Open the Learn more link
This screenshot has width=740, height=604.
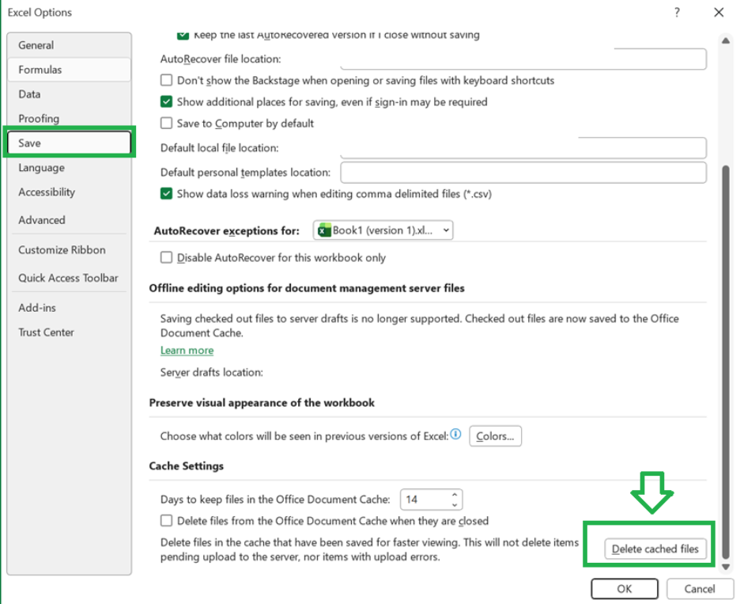point(187,350)
